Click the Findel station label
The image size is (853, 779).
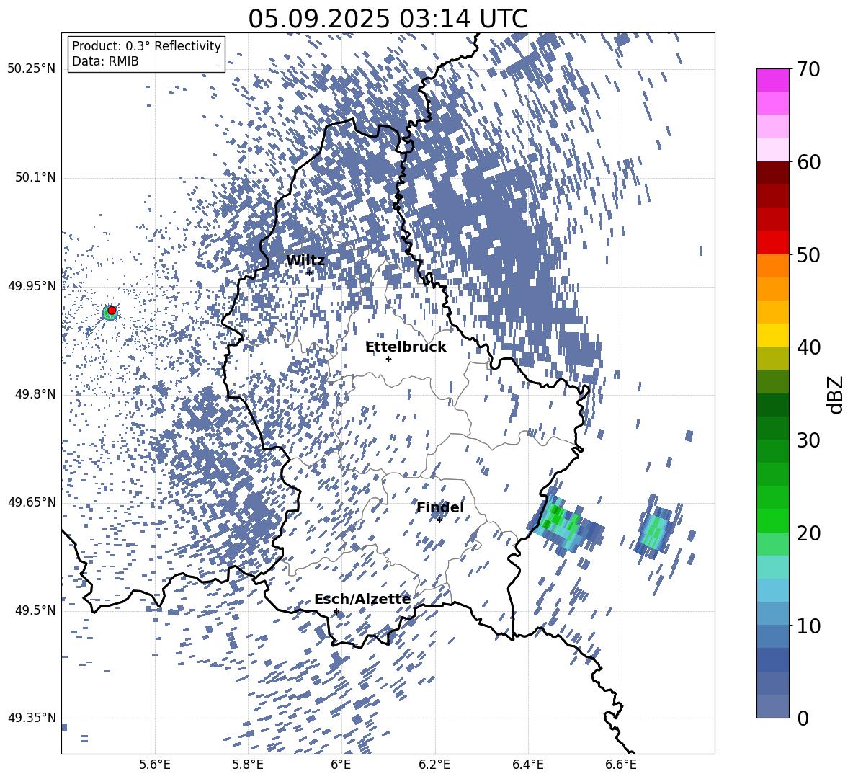click(x=440, y=507)
